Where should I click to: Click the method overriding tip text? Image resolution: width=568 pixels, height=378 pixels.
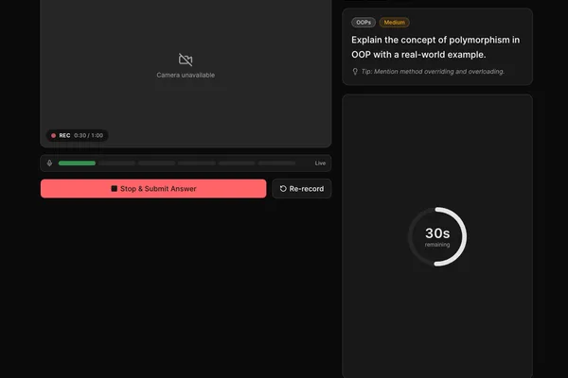433,72
